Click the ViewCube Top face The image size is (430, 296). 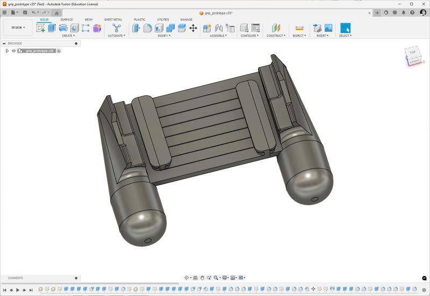412,53
